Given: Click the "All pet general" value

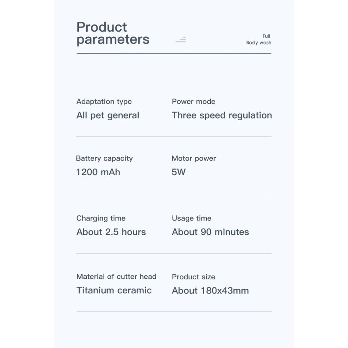Looking at the screenshot, I should [108, 116].
